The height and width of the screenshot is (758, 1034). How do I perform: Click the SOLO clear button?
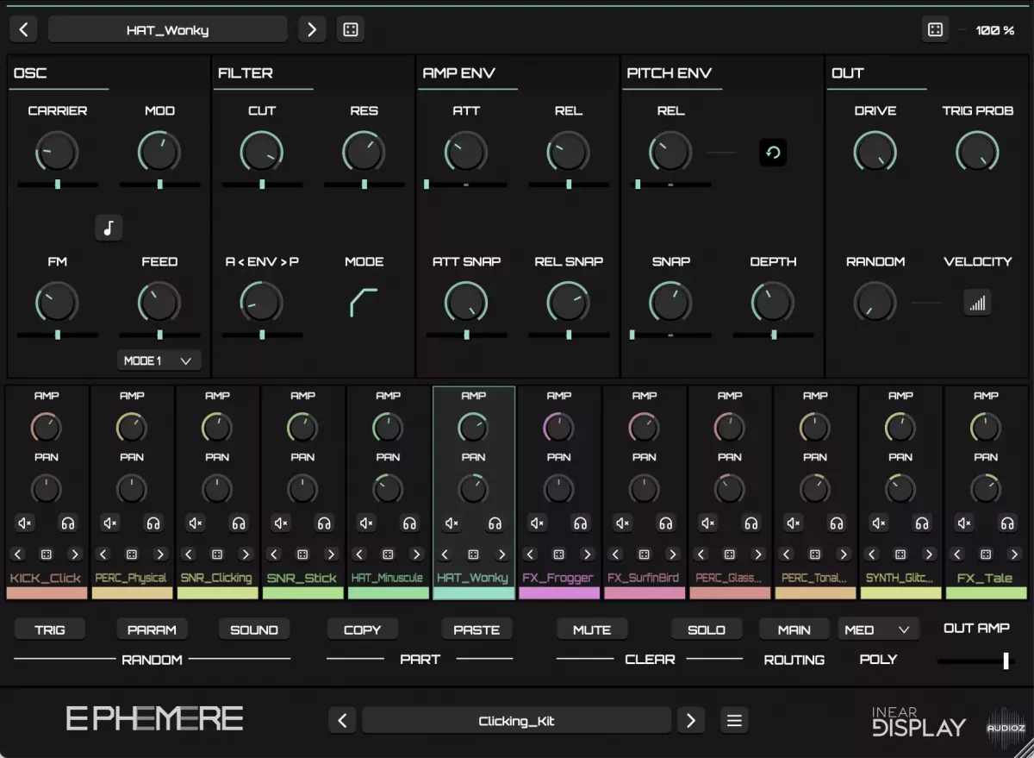click(x=707, y=630)
